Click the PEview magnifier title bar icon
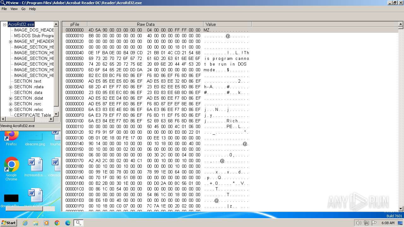This screenshot has height=227, width=404. pos(3,3)
